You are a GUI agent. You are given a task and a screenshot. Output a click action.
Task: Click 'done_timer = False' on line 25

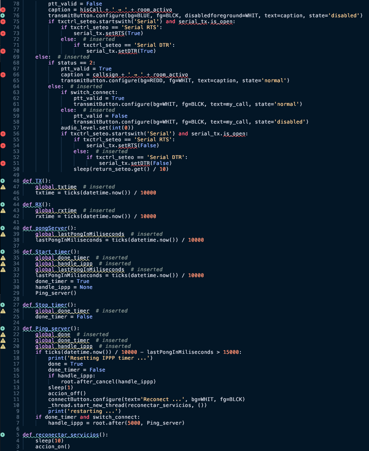point(64,317)
